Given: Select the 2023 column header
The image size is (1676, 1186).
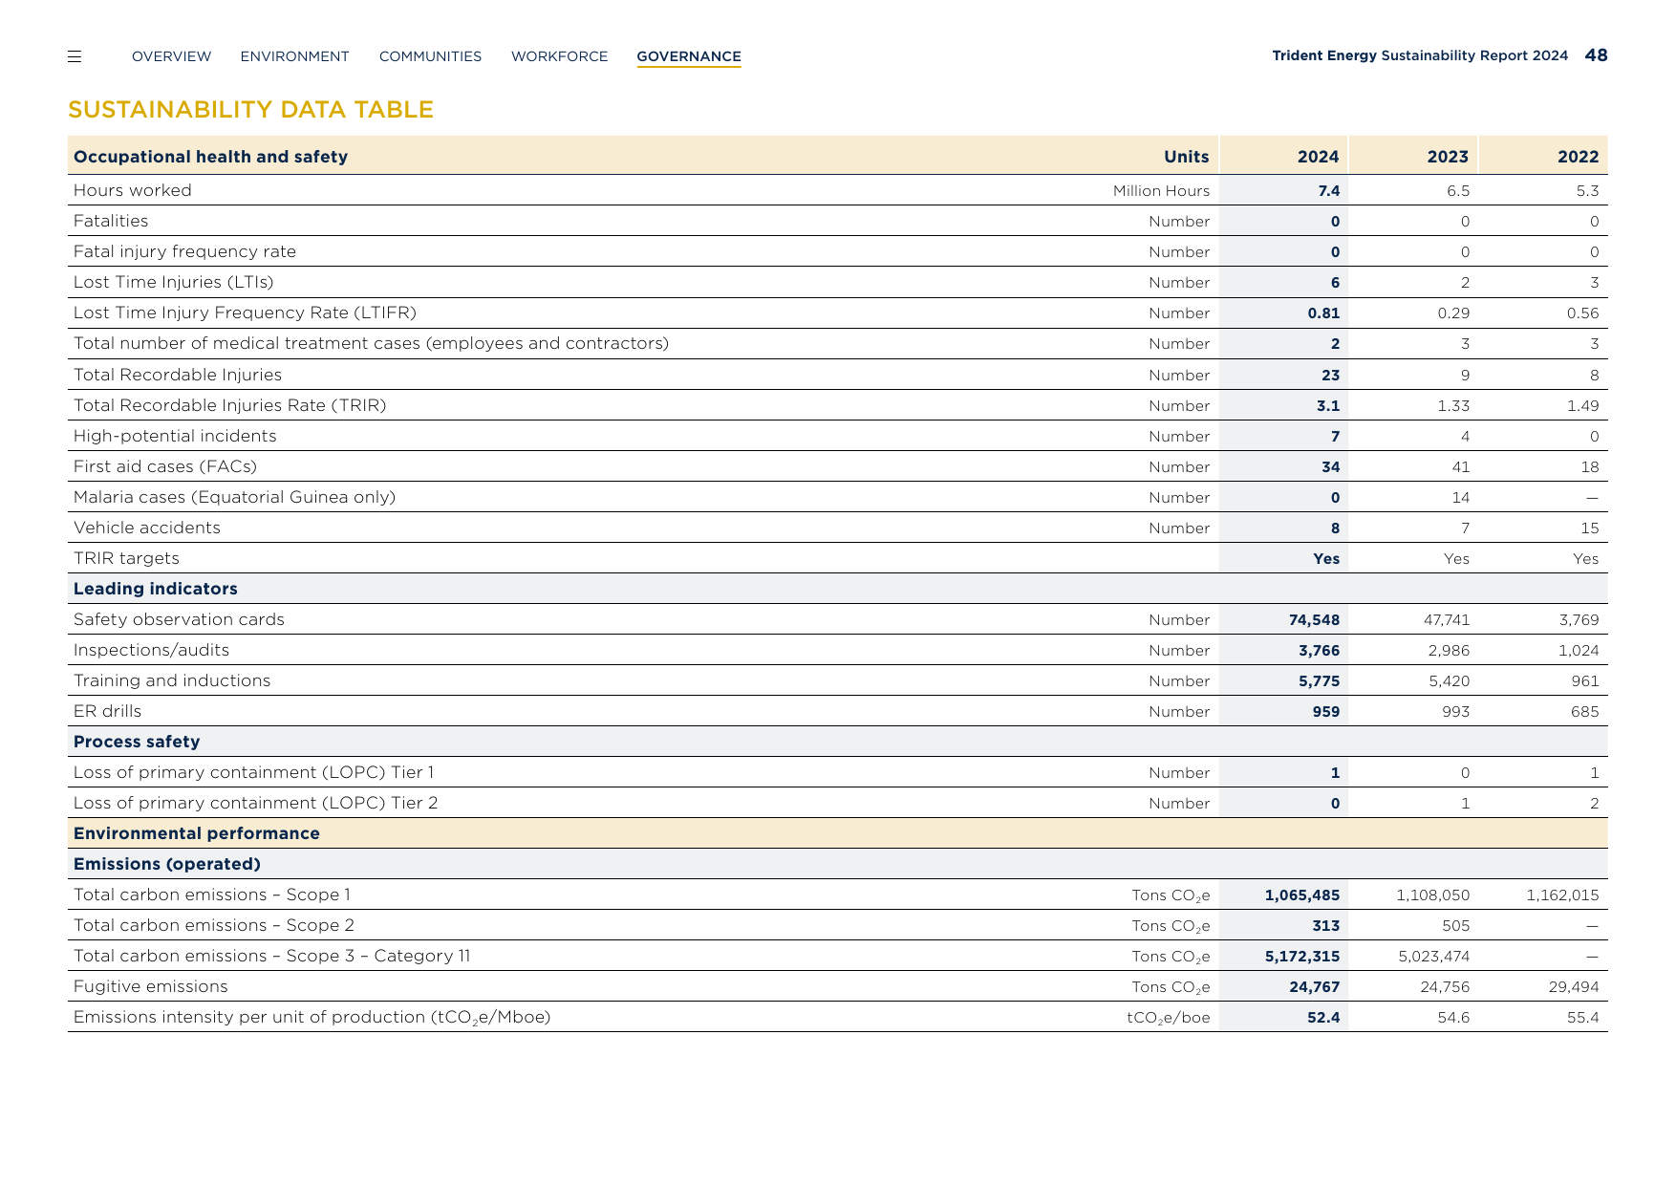Looking at the screenshot, I should pyautogui.click(x=1448, y=157).
